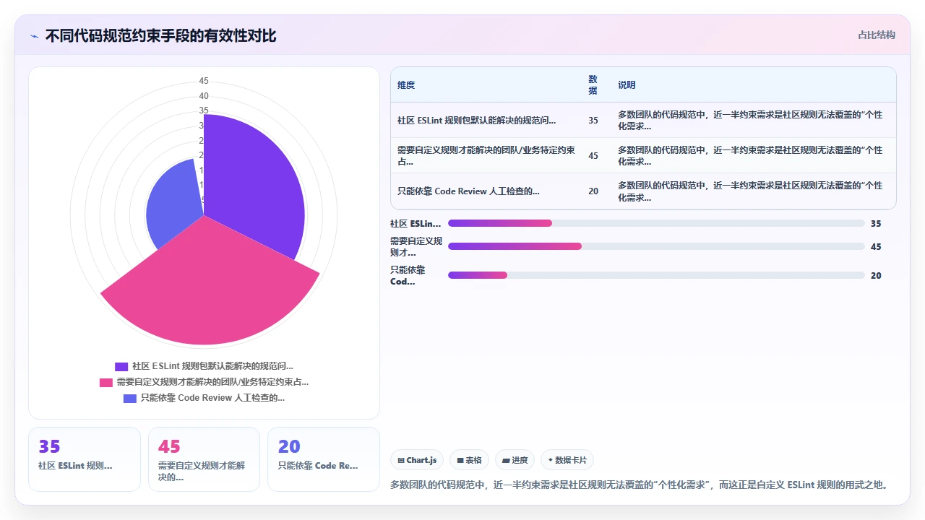The width and height of the screenshot is (925, 520).
Task: Open the 20 data card
Action: [x=324, y=459]
